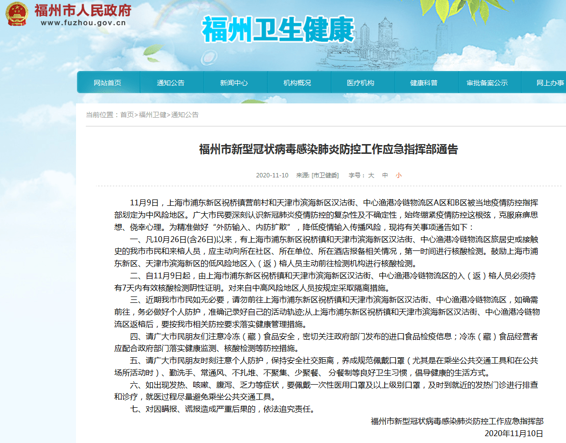566x443 pixels.
Task: Click the paragraph starting with 六、如出现发热
Action: click(326, 391)
